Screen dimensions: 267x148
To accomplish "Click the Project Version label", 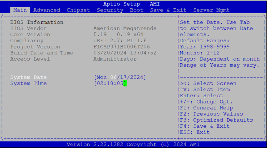I will click(x=35, y=47).
